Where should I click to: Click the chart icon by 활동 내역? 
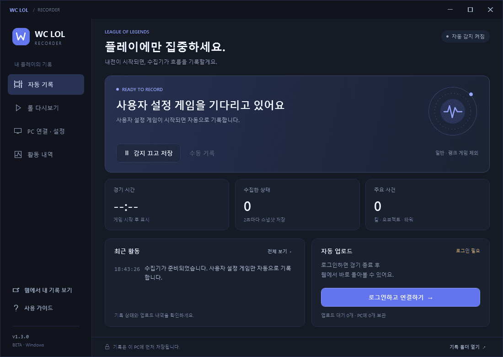(18, 154)
